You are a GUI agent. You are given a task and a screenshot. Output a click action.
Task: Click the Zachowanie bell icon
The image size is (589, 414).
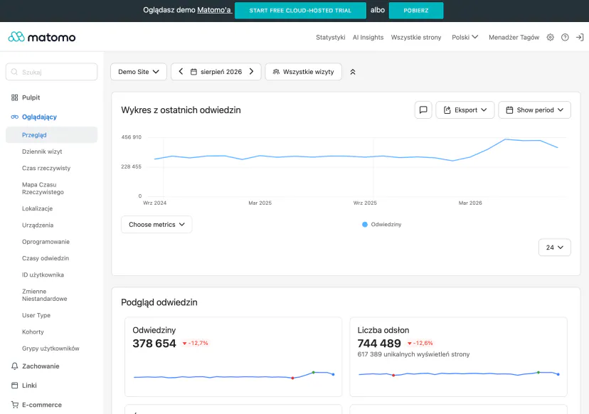click(15, 366)
